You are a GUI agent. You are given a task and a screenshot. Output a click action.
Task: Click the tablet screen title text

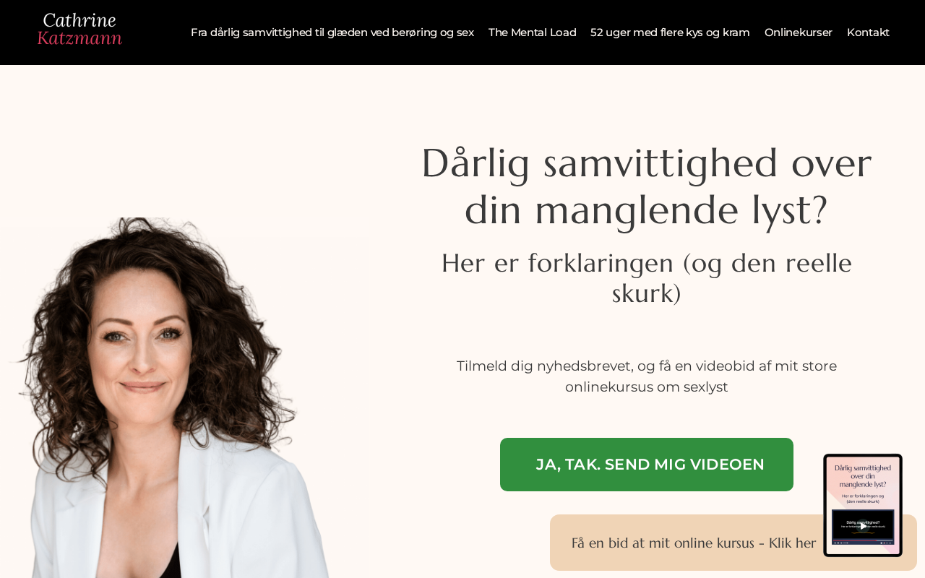863,476
